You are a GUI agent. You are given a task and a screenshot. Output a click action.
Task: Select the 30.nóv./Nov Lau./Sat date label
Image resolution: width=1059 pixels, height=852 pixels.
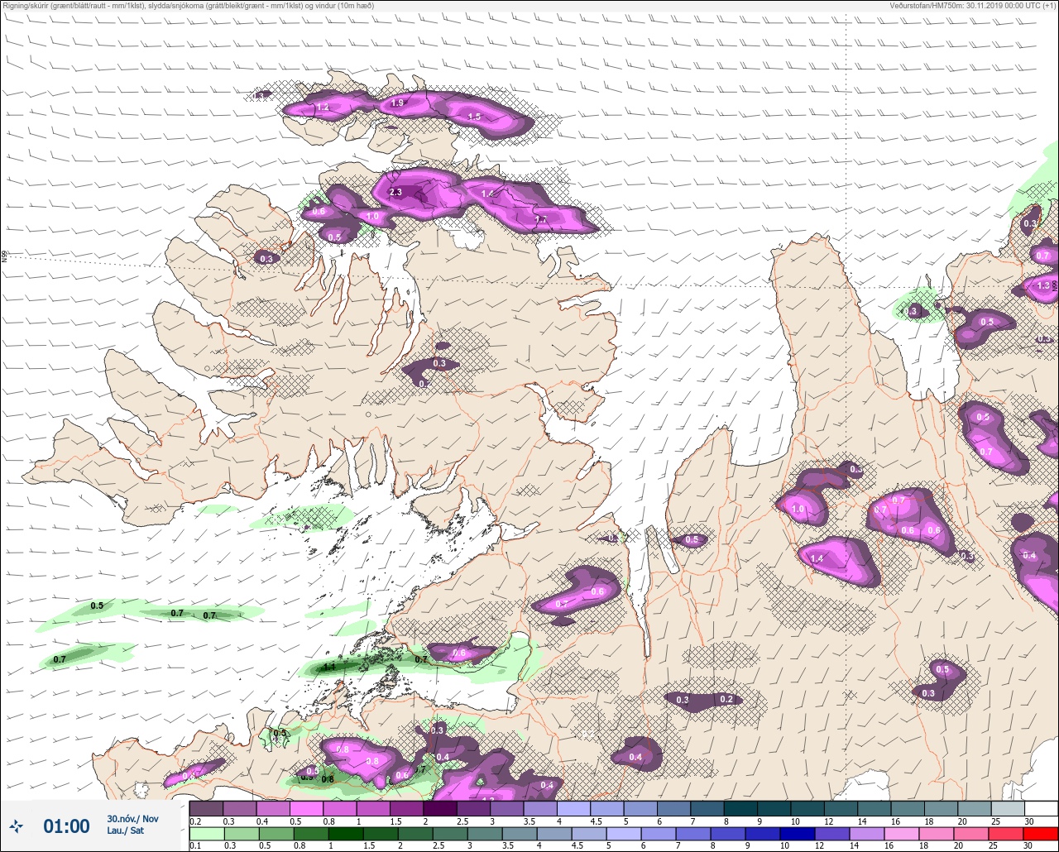pyautogui.click(x=132, y=825)
